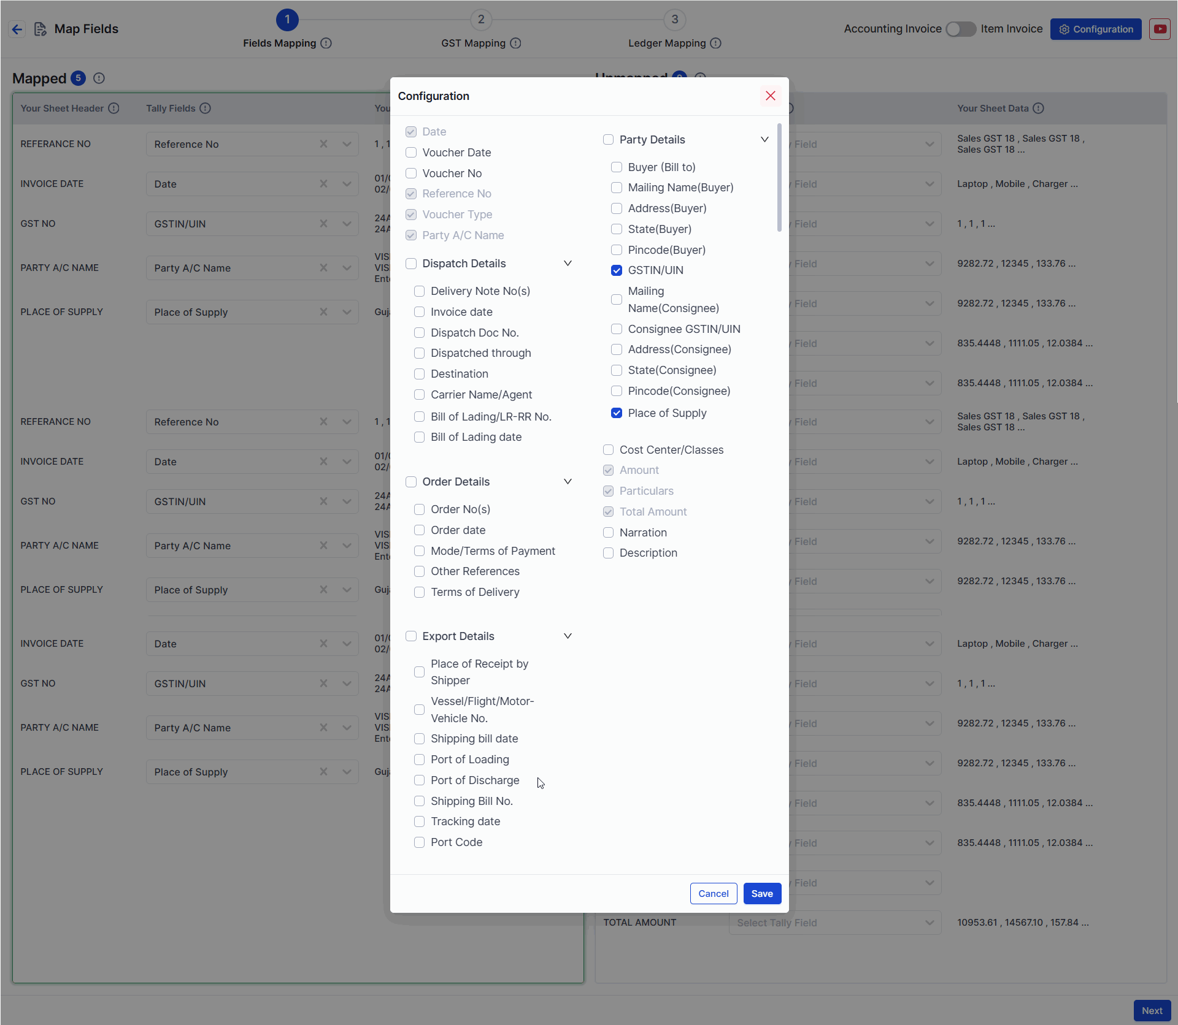Check the Tracking date checkbox
Viewport: 1178px width, 1025px height.
pos(419,821)
